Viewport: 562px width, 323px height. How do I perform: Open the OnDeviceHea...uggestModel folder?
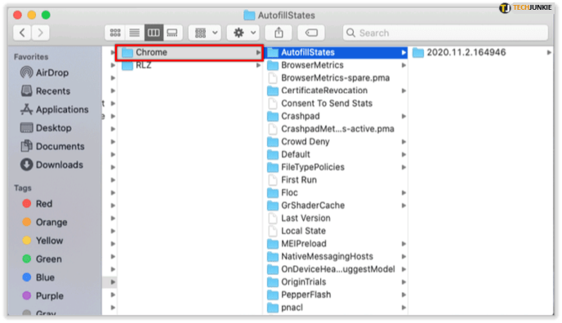point(337,269)
